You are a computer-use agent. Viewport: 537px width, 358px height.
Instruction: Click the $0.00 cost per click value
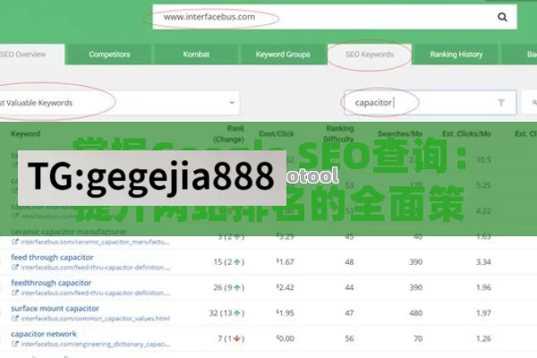tap(285, 338)
